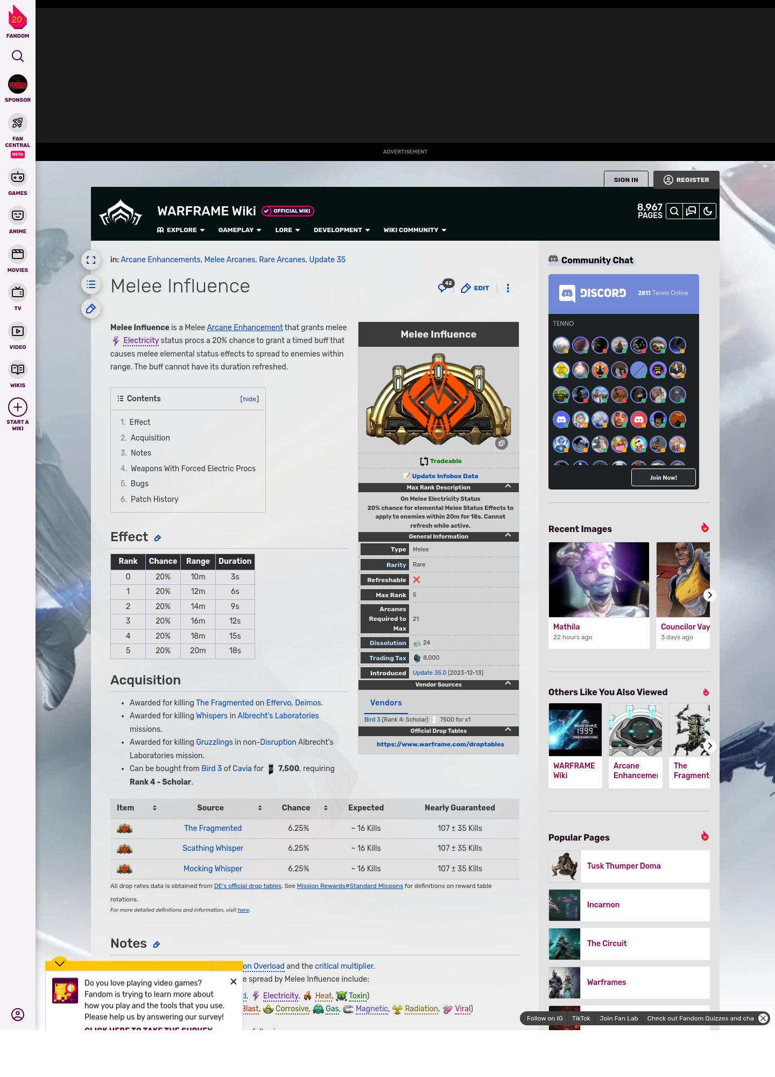Open the warframe.com droptables link

coord(440,744)
